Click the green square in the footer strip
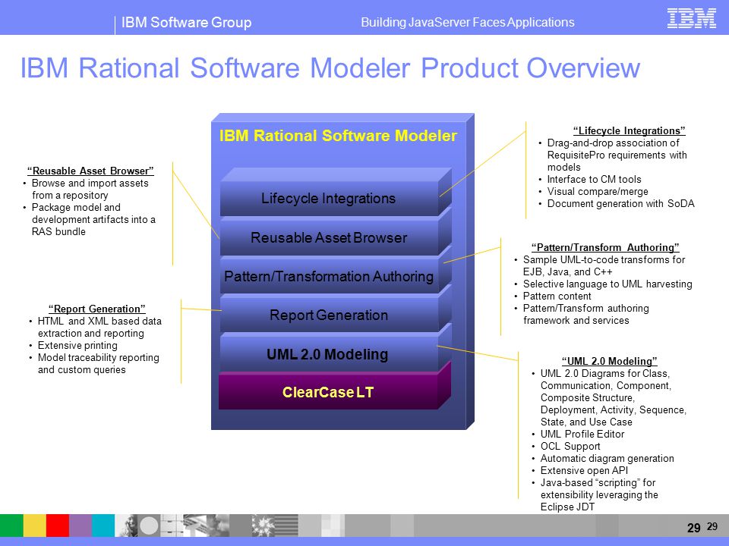Viewport: 729px width, 546px height. click(x=11, y=525)
